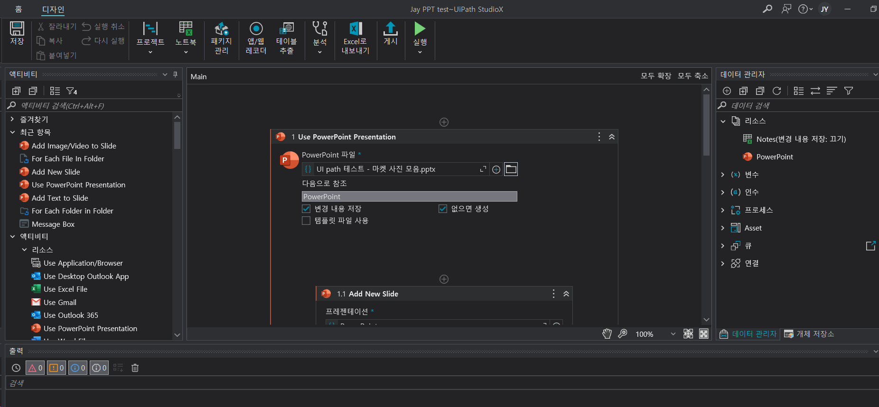This screenshot has height=407, width=879.
Task: Toggle error messages filter in Output
Action: click(x=35, y=368)
